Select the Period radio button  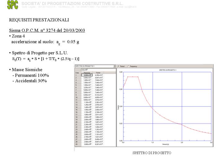[x=118, y=66]
